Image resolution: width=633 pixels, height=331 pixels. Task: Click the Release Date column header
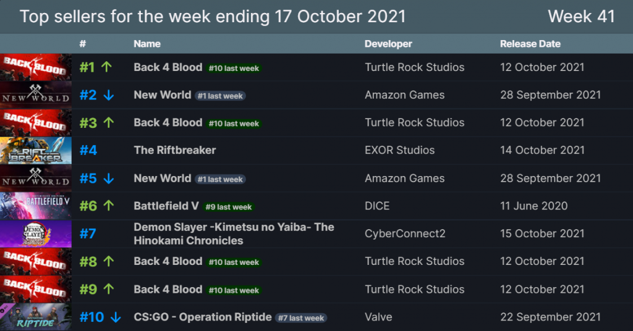pos(530,44)
